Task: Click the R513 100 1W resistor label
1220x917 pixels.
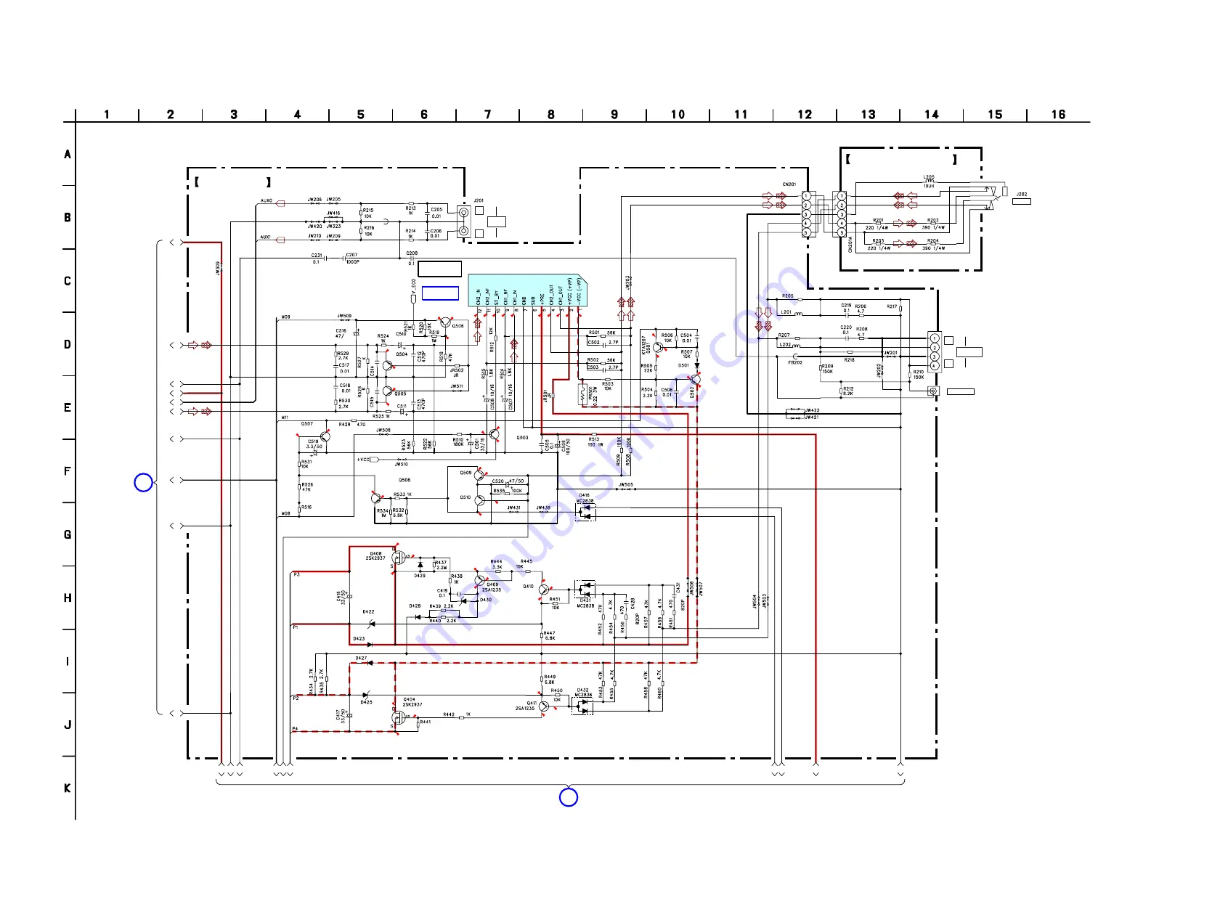Action: (x=595, y=442)
